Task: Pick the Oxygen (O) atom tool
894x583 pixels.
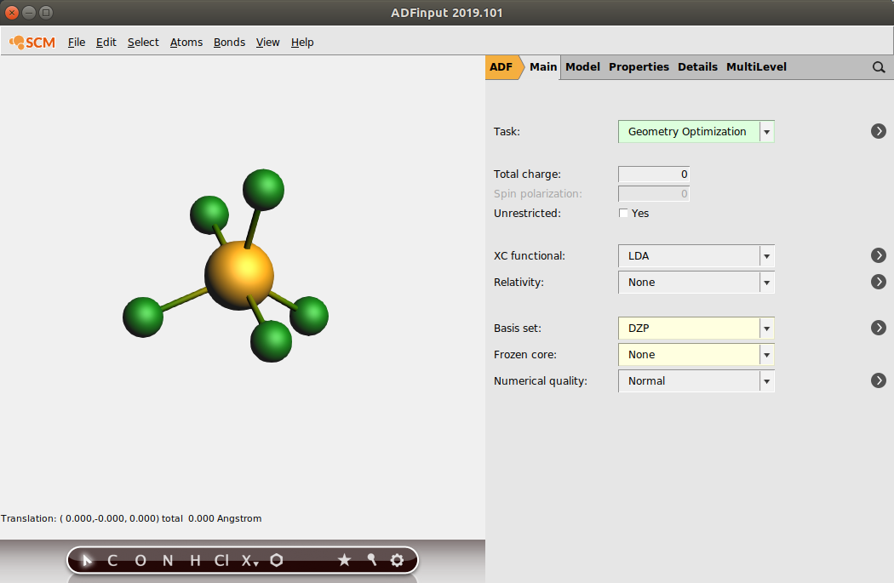Action: pos(140,561)
